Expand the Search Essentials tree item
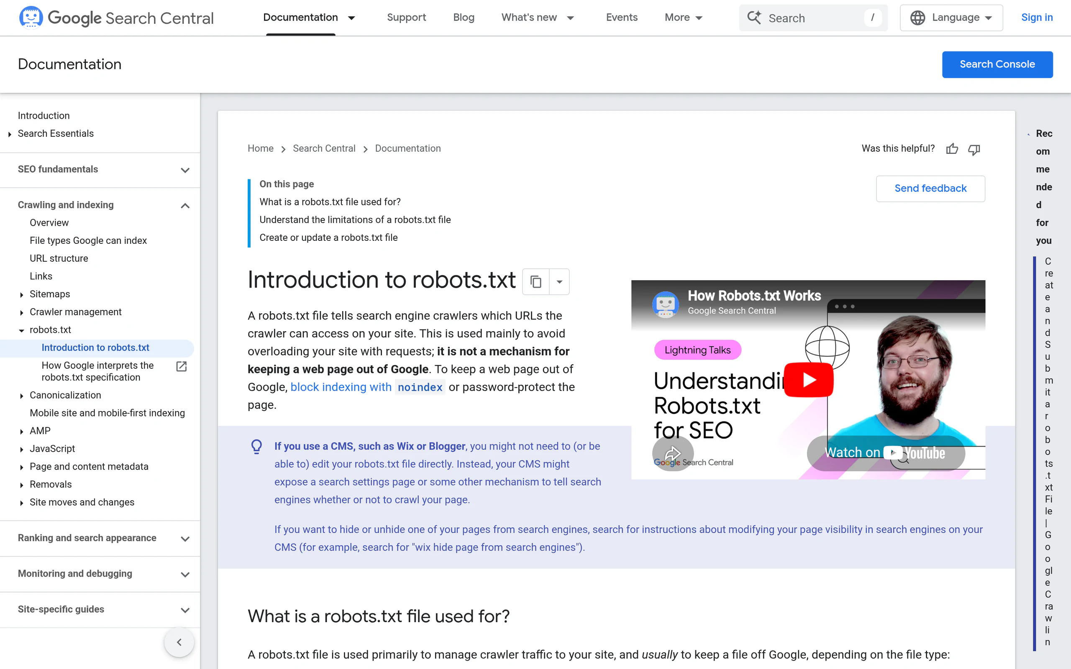Screen dimensions: 1071x669 [10, 134]
